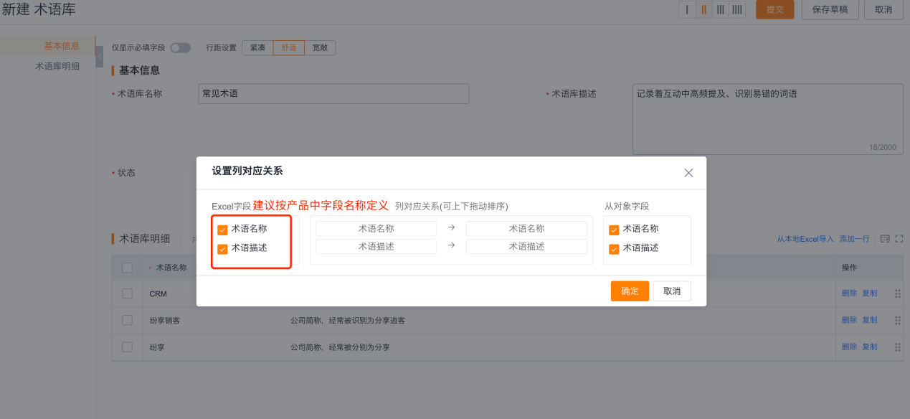Click the keyboard icon beside 添加一行
The image size is (910, 419).
(x=885, y=239)
